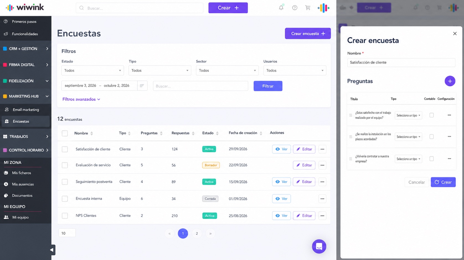This screenshot has width=464, height=260.
Task: Close the Crear encuesta panel
Action: click(455, 34)
